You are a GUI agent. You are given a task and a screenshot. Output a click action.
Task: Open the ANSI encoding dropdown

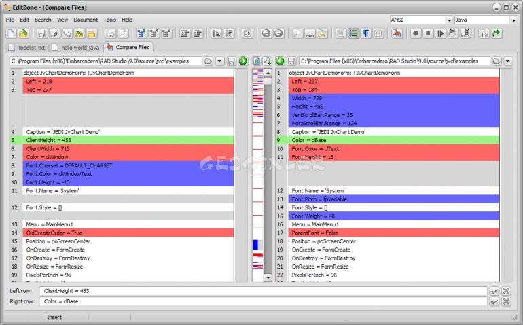pos(449,20)
